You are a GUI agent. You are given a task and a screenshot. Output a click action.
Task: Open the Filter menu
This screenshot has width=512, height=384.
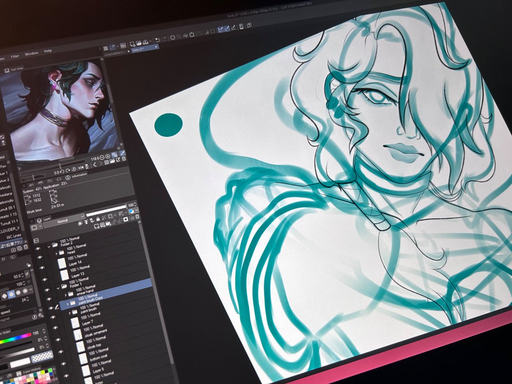click(x=15, y=56)
